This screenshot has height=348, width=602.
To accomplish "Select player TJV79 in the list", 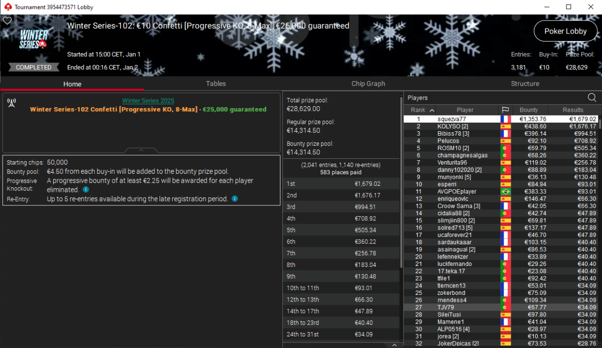I will [445, 307].
